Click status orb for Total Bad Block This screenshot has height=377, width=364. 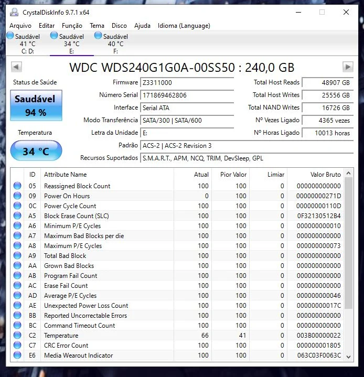(x=17, y=255)
